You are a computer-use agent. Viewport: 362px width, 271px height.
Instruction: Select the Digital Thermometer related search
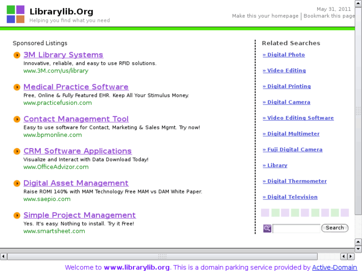click(295, 181)
